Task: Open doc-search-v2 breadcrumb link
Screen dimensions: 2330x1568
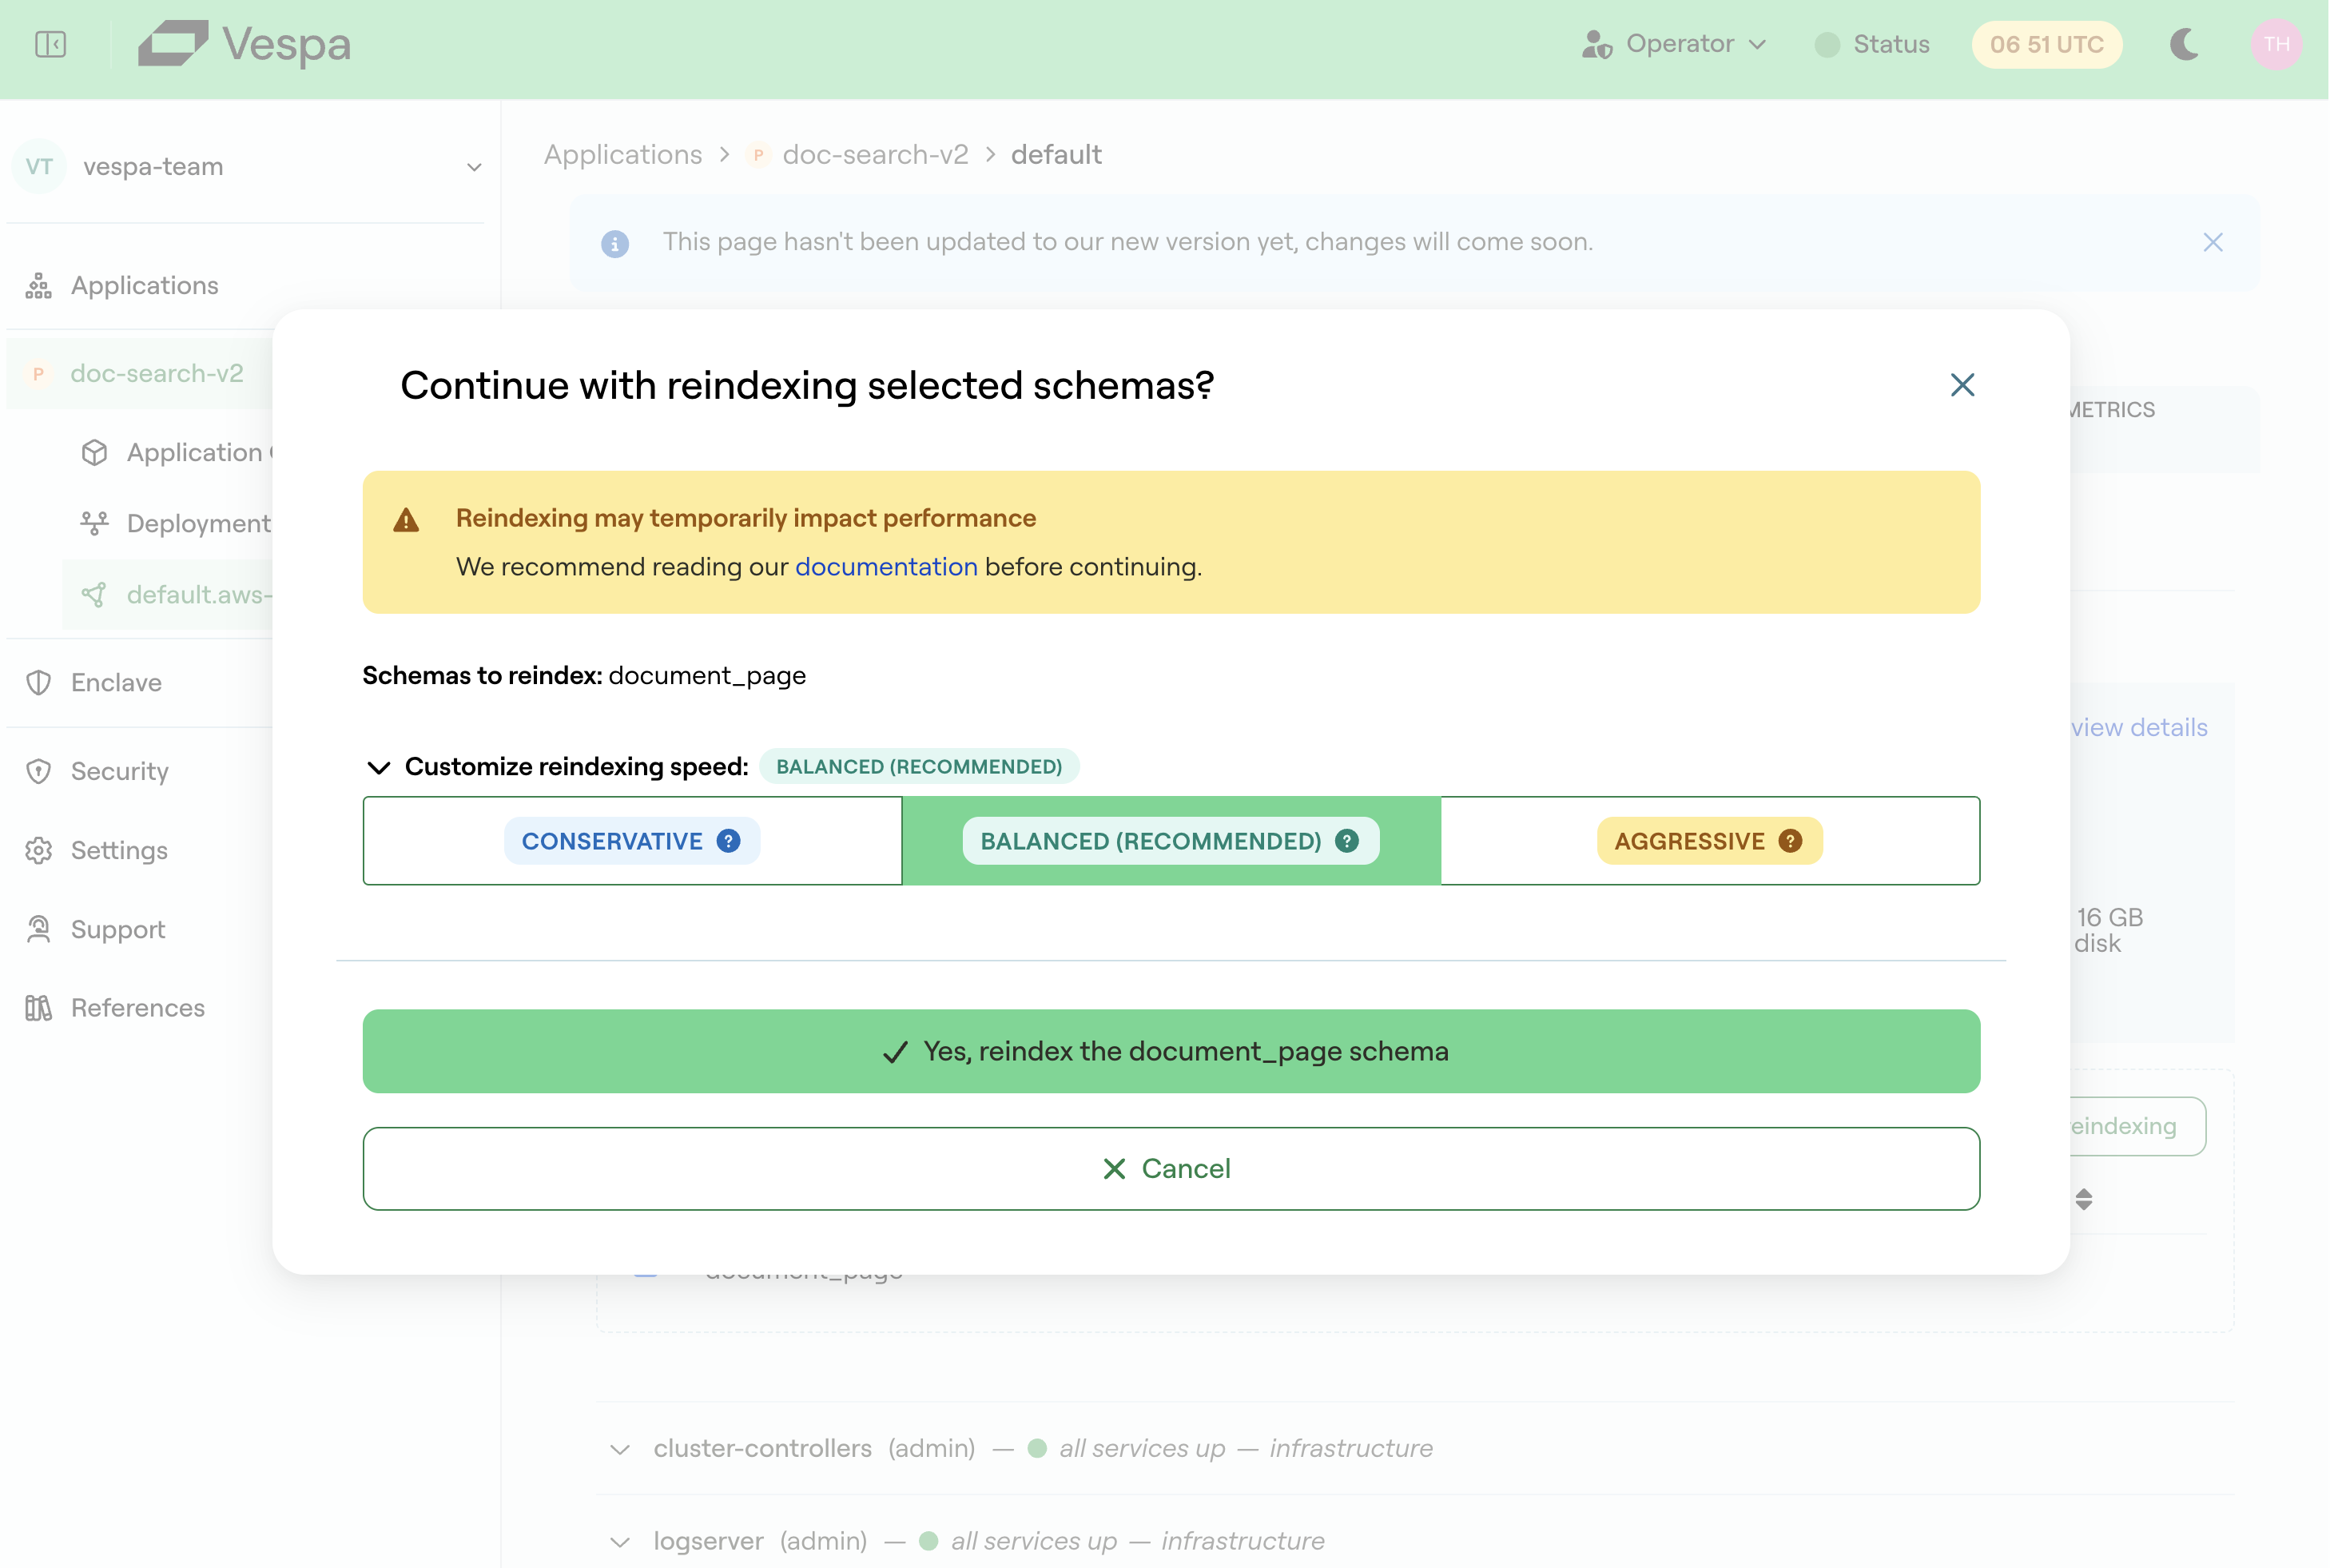Action: 875,154
